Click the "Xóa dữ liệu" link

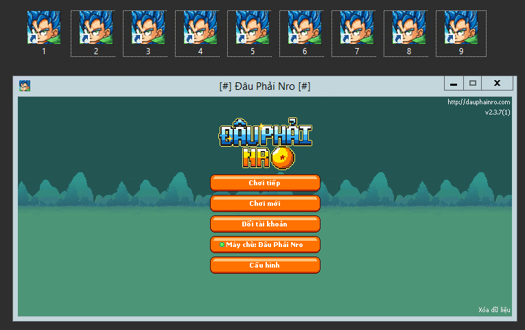494,309
